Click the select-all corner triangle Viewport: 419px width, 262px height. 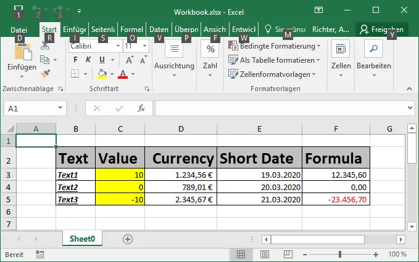(10, 129)
